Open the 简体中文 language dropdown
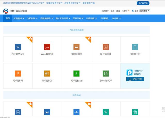The image size is (165, 118). pyautogui.click(x=145, y=11)
